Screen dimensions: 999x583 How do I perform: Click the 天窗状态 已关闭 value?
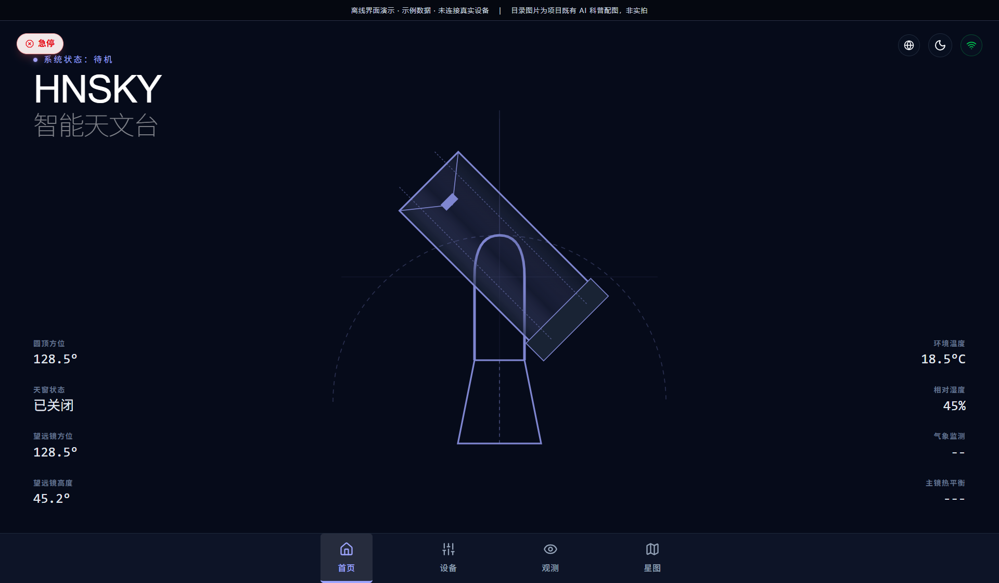click(x=54, y=405)
